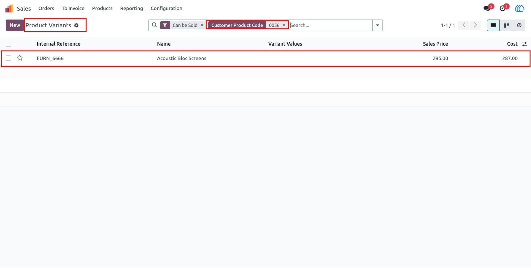Open the Sales module title
The width and height of the screenshot is (531, 268).
24,8
